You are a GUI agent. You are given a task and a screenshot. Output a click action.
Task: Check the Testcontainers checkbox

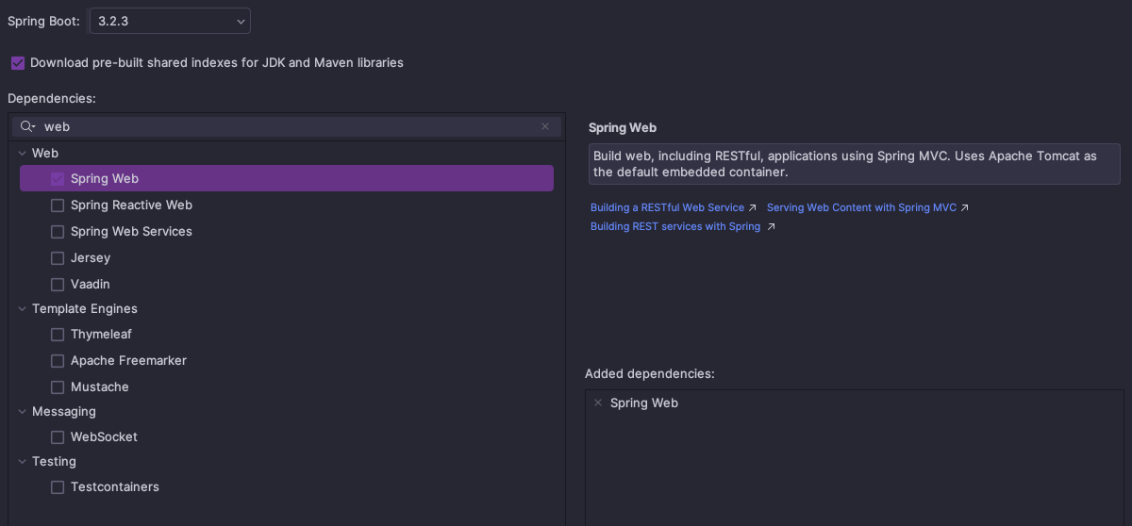pyautogui.click(x=58, y=486)
